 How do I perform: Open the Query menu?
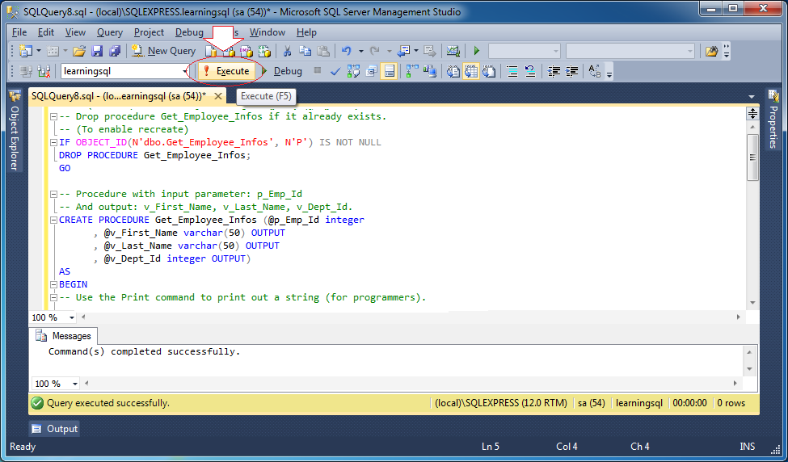click(x=110, y=32)
